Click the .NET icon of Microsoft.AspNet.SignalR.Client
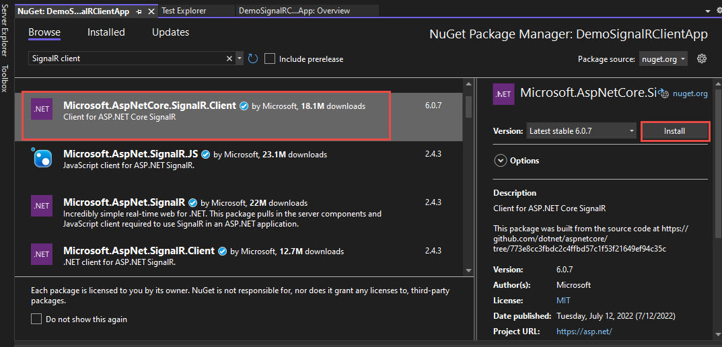722x347 pixels. [42, 254]
